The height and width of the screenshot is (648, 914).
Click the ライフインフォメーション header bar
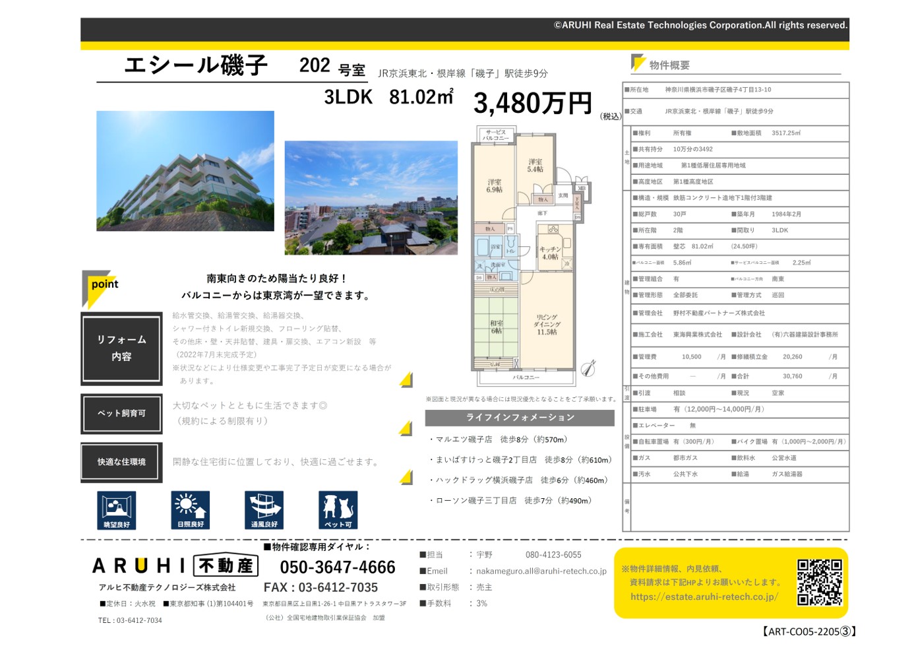(520, 418)
